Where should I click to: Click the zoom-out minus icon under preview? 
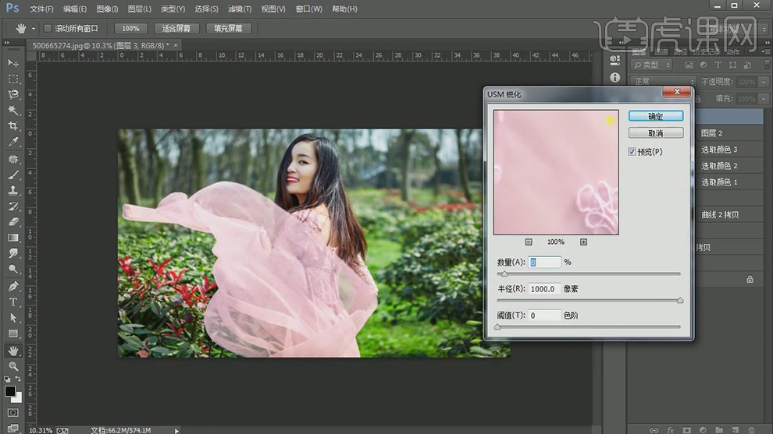tap(529, 242)
